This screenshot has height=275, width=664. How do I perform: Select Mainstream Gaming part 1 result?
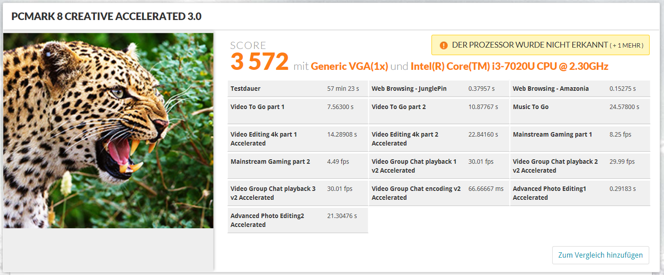click(x=580, y=138)
